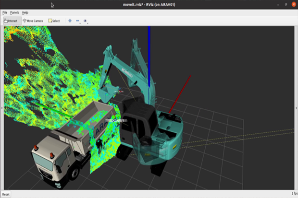The image size is (298, 198).
Task: Maximize the RViz window
Action: click(286, 4)
